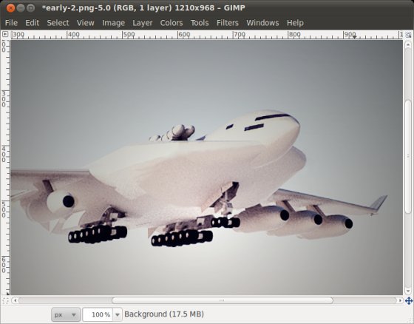Viewport: 414px width, 324px height.
Task: Open the Filters menu
Action: click(x=228, y=23)
